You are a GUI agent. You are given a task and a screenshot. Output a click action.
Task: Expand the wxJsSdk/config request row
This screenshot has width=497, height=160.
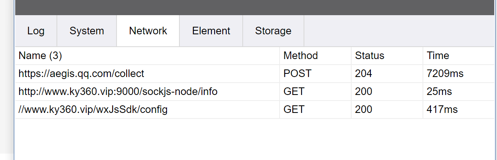[x=93, y=110]
